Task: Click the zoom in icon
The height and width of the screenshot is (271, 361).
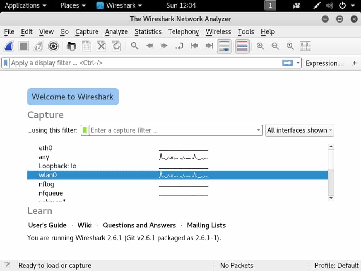Action: (x=260, y=46)
